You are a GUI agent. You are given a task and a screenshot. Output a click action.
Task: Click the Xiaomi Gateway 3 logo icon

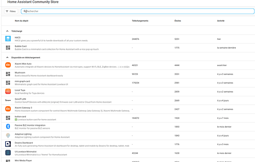click(x=8, y=109)
